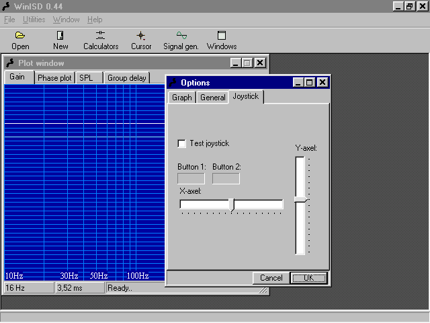
Task: Click the Plot window title icon
Action: pos(10,63)
